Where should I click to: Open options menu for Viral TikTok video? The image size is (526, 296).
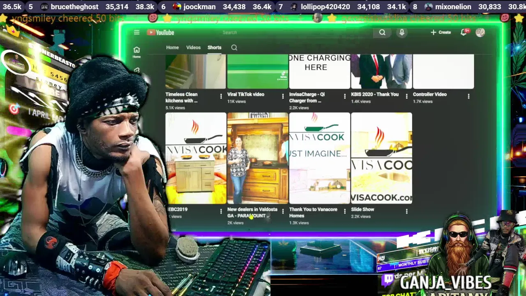pos(283,96)
